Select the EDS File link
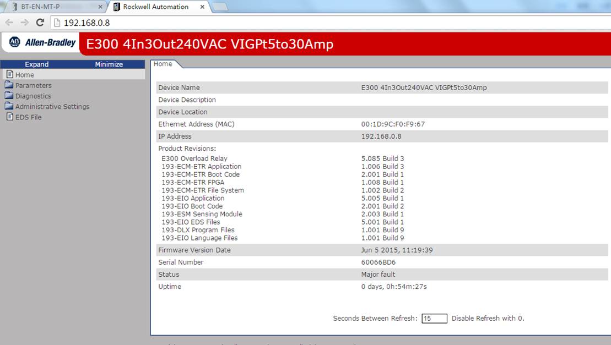 pos(29,117)
